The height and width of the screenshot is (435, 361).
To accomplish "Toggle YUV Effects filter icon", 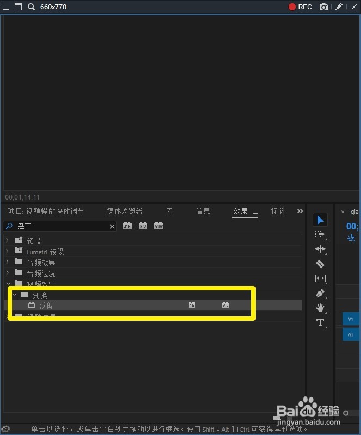I will pos(159,226).
